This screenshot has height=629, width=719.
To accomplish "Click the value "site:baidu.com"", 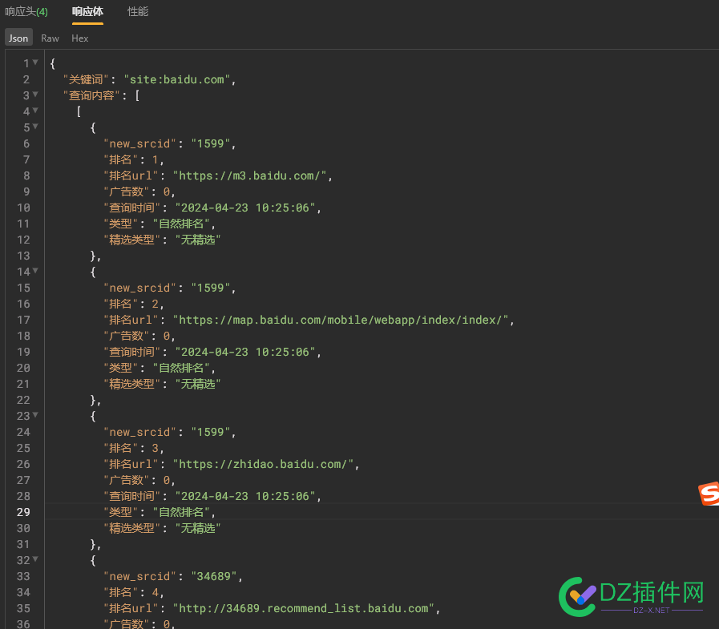I will click(x=177, y=79).
